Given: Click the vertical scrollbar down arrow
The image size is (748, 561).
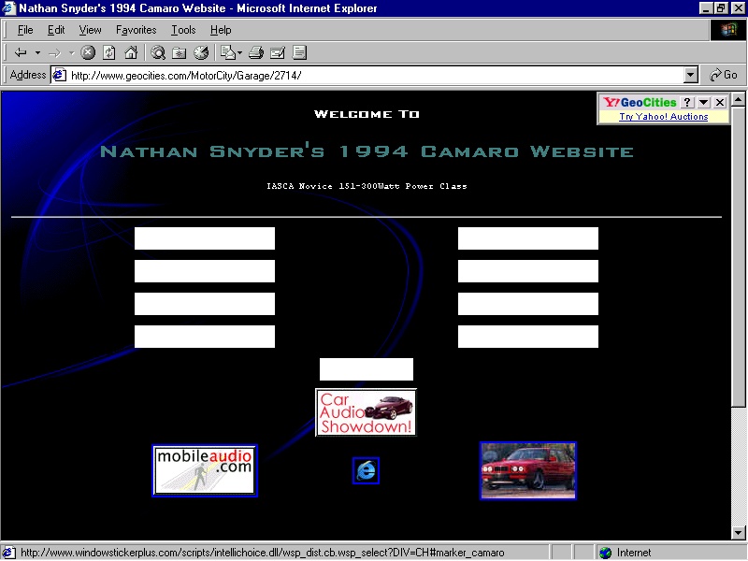Looking at the screenshot, I should [738, 533].
